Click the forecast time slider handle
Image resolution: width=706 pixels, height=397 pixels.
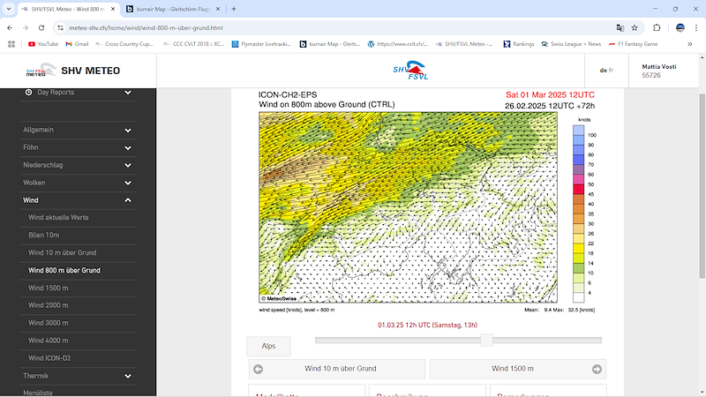point(486,341)
